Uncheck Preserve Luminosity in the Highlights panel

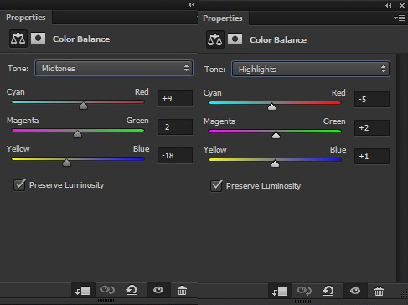point(216,186)
